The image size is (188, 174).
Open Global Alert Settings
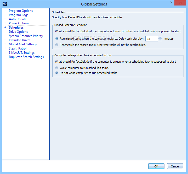[x=23, y=44]
